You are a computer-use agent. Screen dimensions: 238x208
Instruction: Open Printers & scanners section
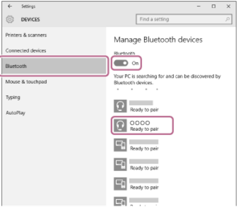pos(26,35)
